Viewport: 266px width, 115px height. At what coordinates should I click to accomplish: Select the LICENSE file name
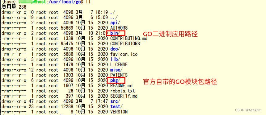point(119,65)
